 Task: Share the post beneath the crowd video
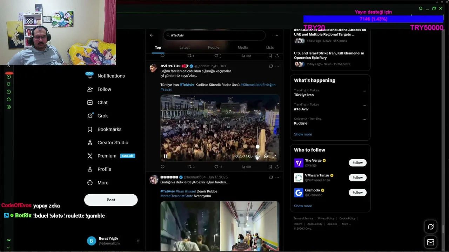[x=277, y=167]
